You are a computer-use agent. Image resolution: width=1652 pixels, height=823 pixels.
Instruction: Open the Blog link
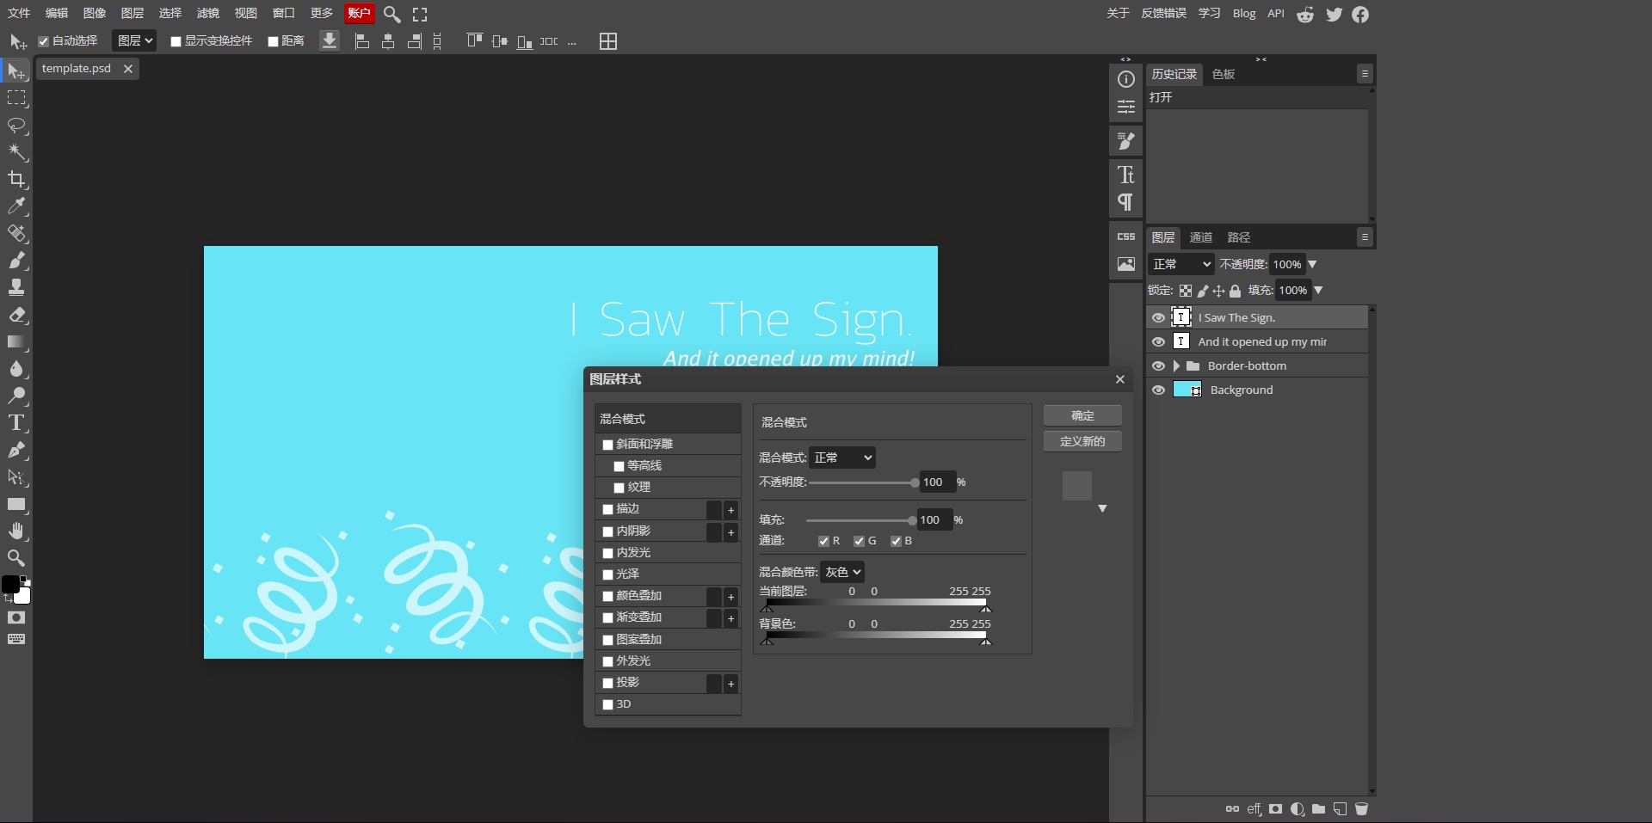[1243, 13]
